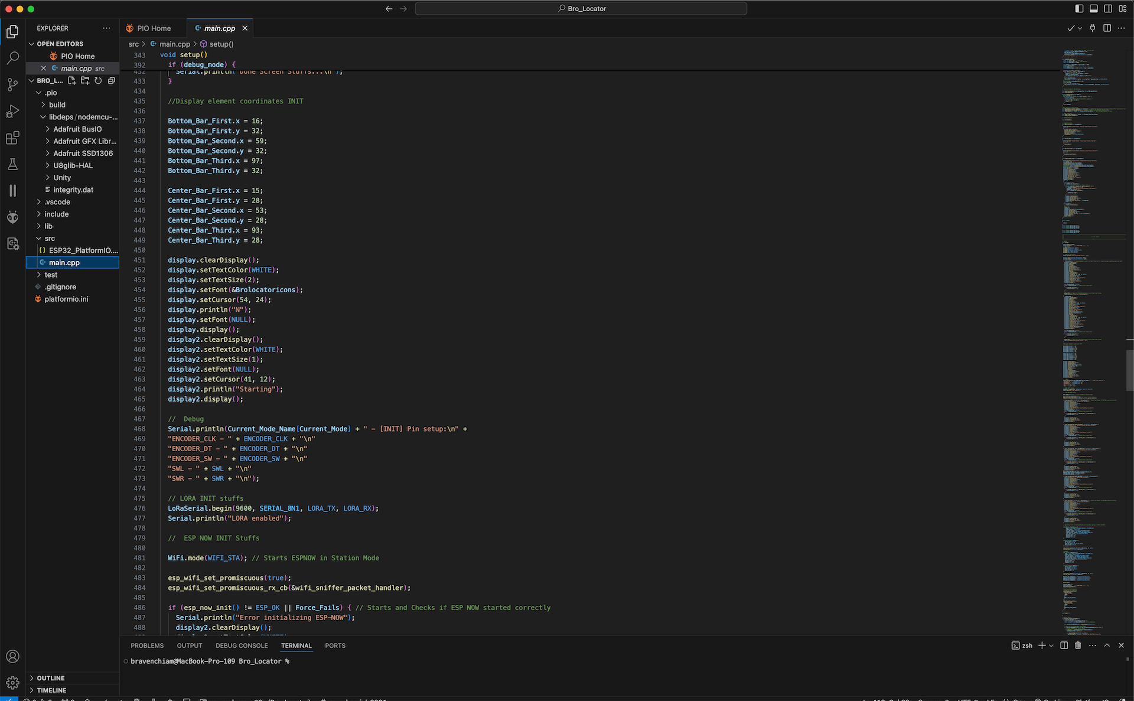Refresh the explorer file tree
This screenshot has width=1134, height=701.
tap(98, 80)
